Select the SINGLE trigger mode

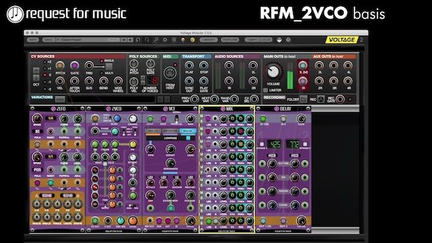click(x=101, y=61)
